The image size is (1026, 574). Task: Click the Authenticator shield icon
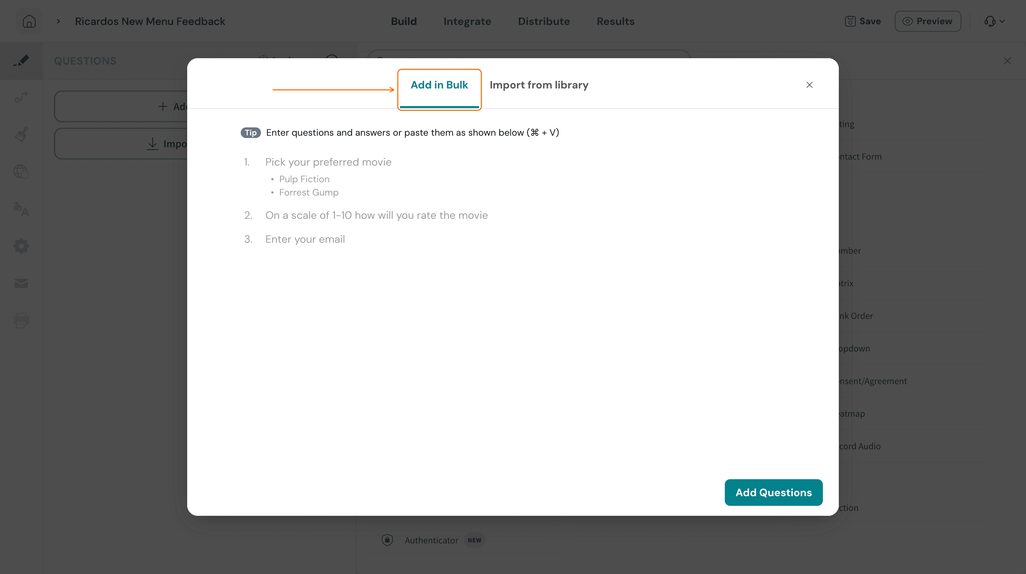coord(387,540)
